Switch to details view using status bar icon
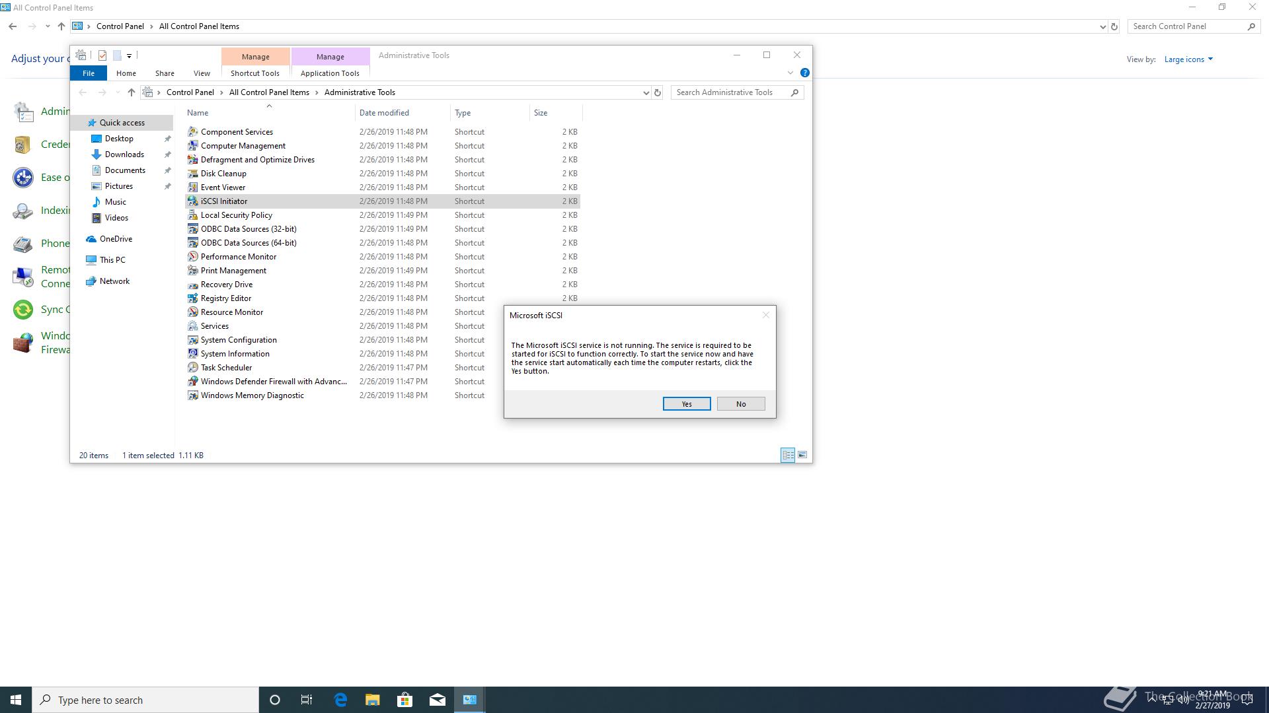The image size is (1269, 713). (x=788, y=455)
